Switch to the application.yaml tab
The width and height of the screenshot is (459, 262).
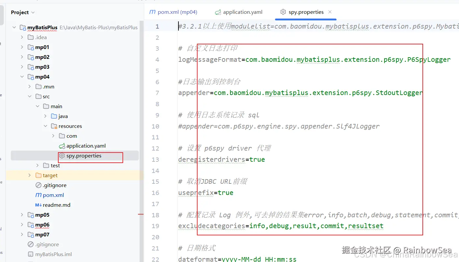(x=239, y=12)
